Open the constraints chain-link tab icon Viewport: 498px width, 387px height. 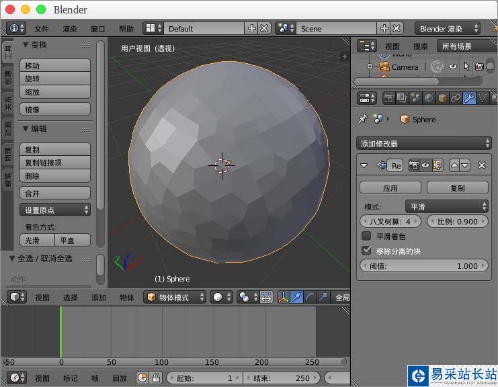456,98
